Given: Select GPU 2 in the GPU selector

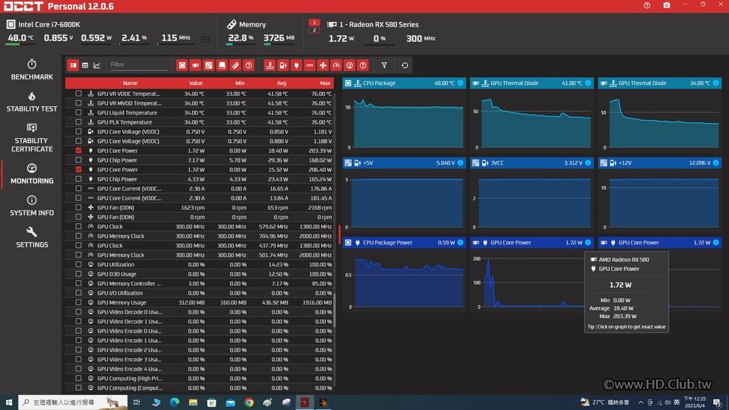Looking at the screenshot, I should pos(314,30).
